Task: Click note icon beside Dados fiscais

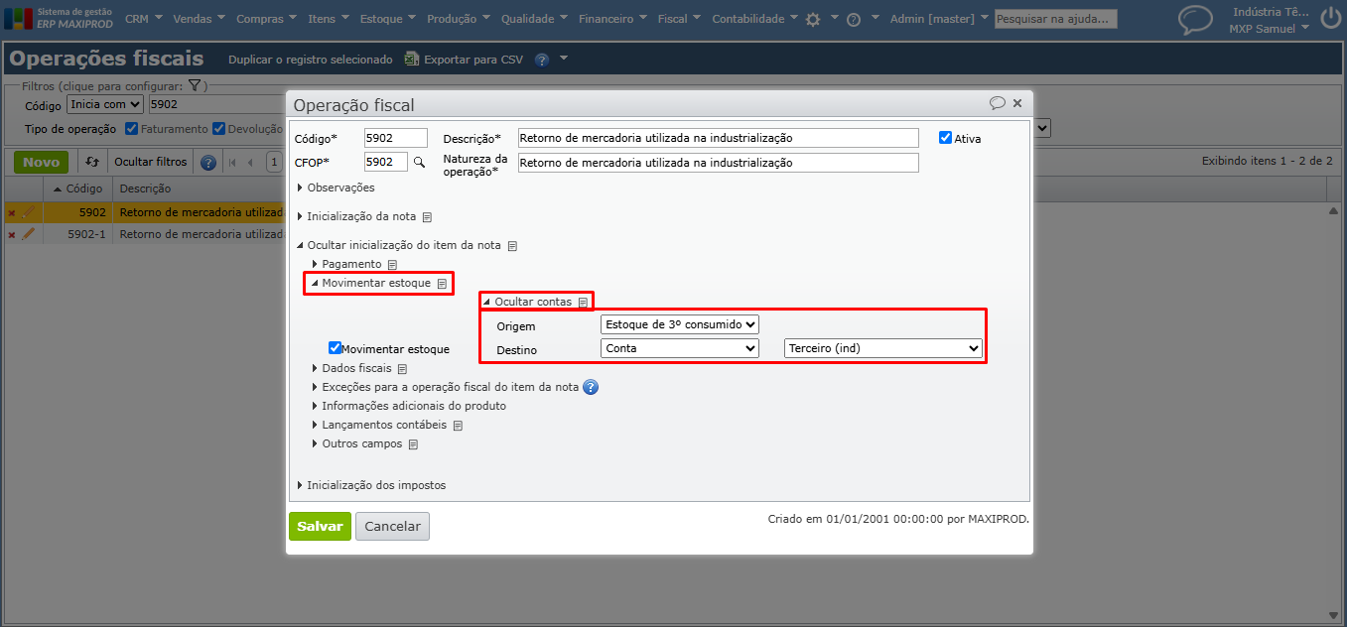Action: (402, 368)
